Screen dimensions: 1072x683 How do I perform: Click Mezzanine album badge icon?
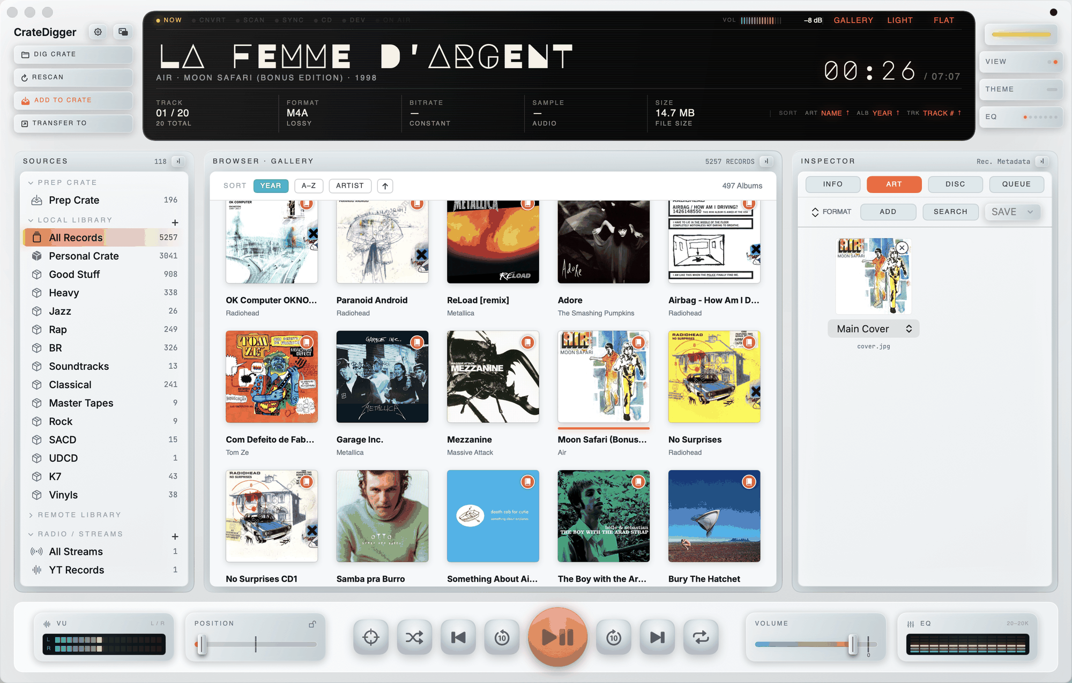[528, 342]
